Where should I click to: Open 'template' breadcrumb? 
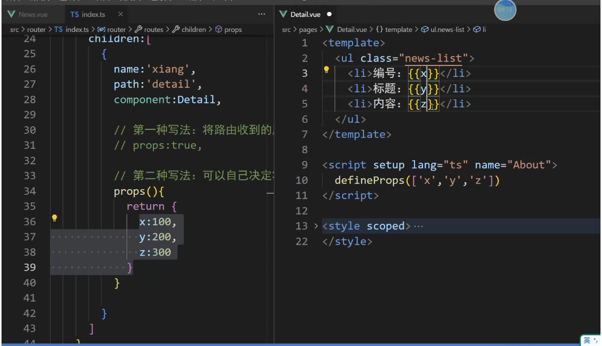(398, 29)
